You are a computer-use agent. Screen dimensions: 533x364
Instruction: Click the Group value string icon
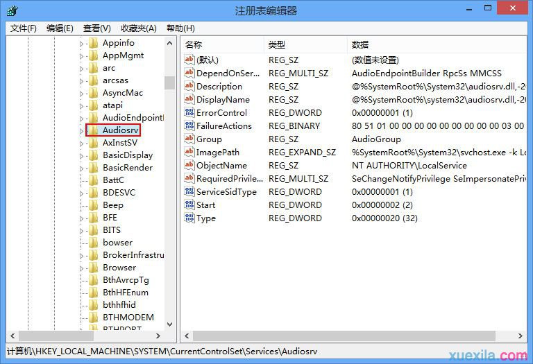point(189,139)
